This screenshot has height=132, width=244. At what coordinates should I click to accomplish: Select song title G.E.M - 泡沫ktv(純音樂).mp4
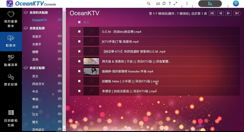click(122, 32)
